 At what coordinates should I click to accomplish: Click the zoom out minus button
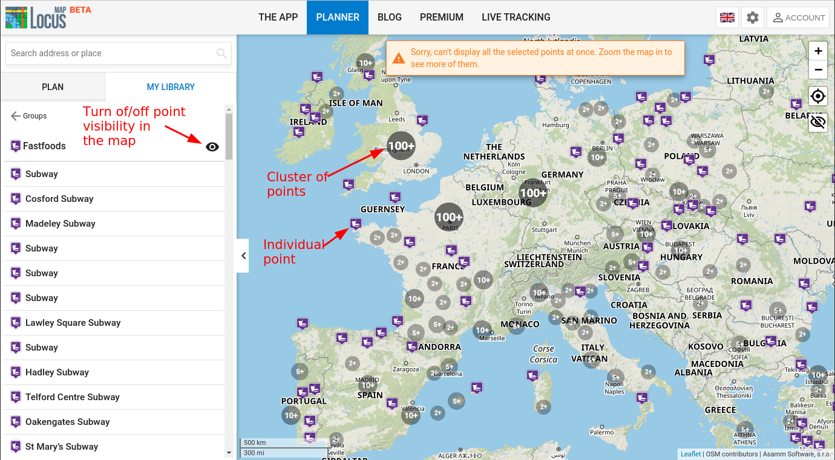coord(818,70)
